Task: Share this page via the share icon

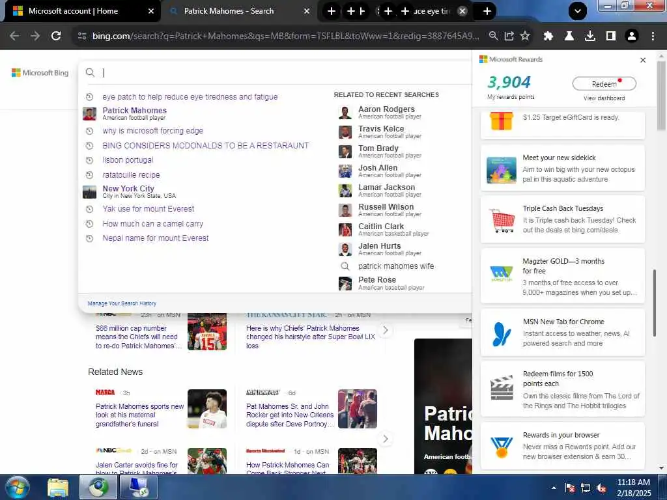Action: [x=509, y=36]
